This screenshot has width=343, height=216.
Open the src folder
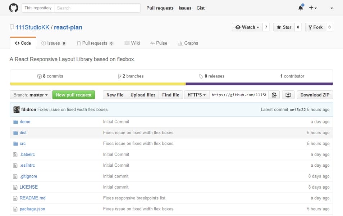coord(23,144)
